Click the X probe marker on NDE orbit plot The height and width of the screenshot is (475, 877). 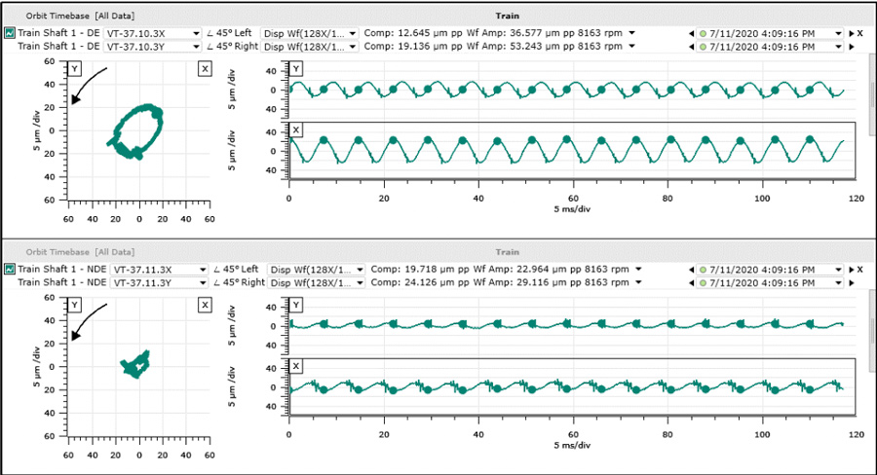pyautogui.click(x=206, y=305)
